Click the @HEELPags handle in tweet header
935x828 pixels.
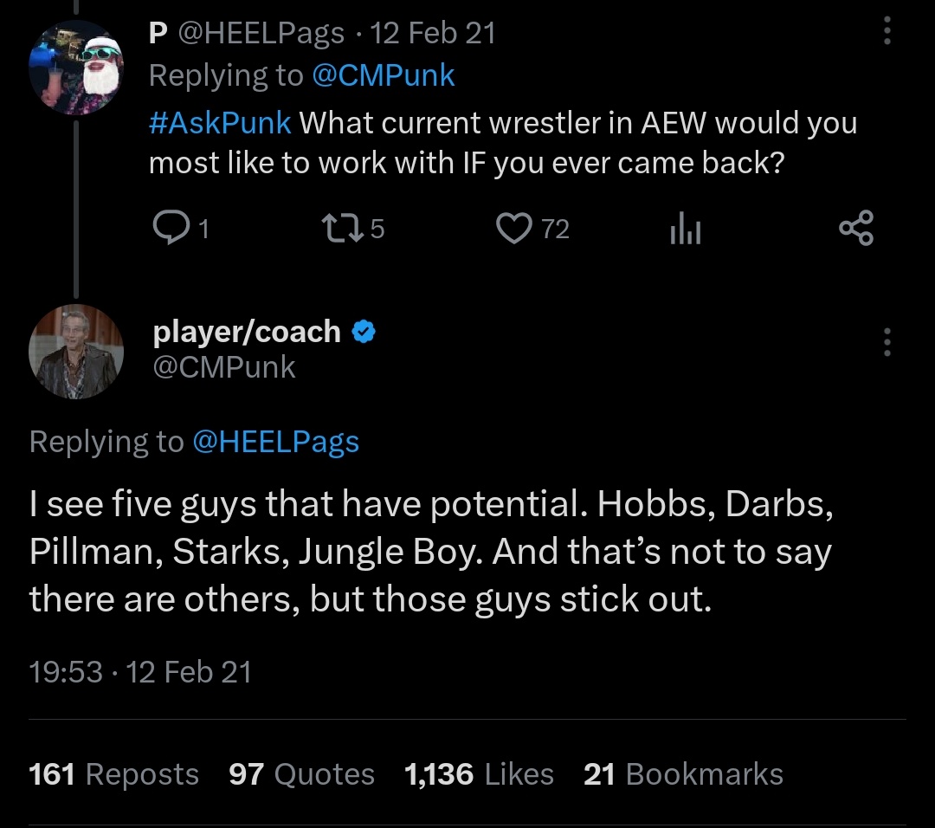point(262,32)
